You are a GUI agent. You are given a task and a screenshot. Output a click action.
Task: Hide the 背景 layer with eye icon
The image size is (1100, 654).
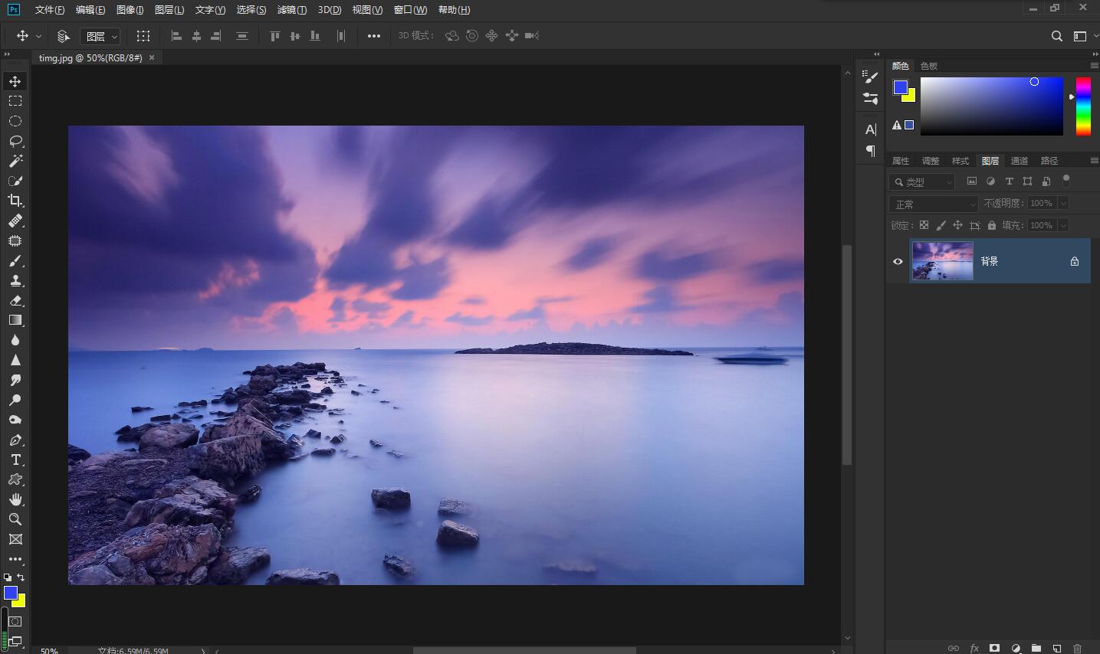(898, 261)
